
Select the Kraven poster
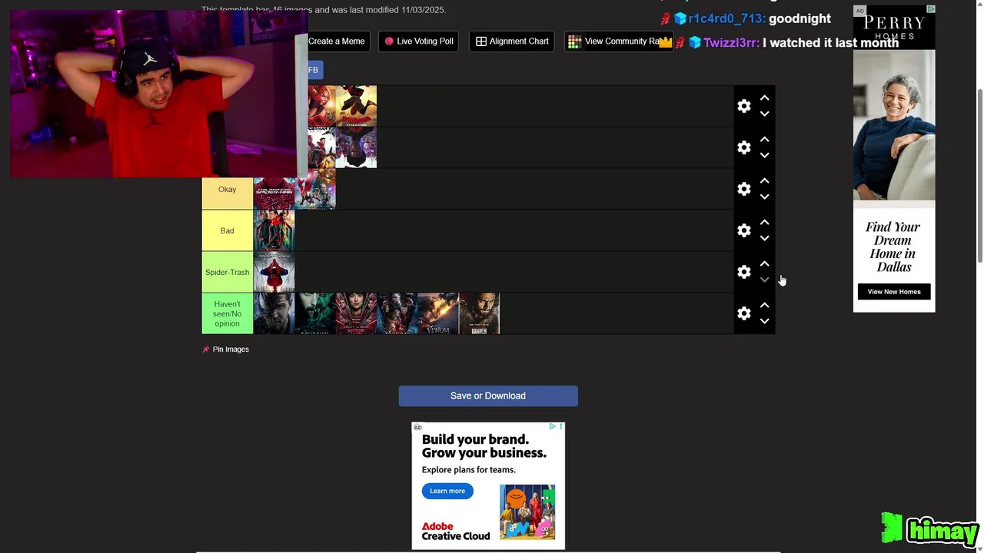[x=479, y=313]
